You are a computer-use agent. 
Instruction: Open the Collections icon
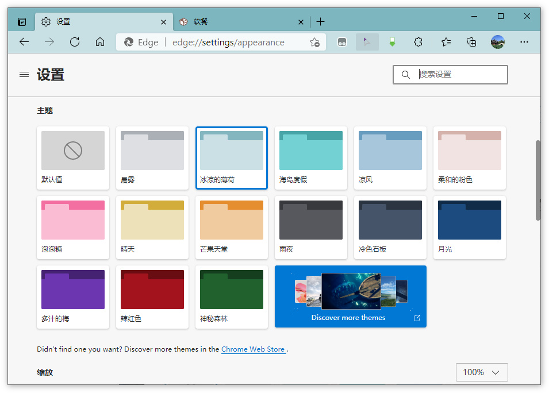[x=471, y=42]
